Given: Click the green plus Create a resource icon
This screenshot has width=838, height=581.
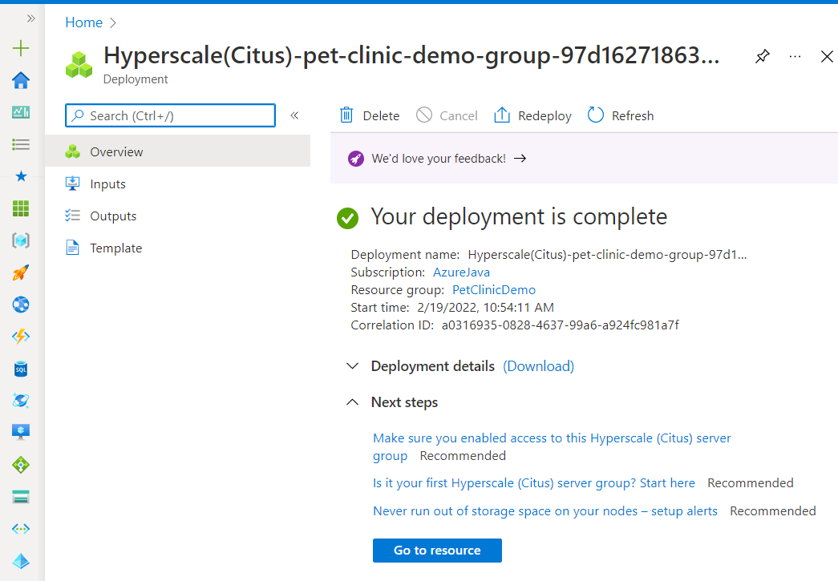Looking at the screenshot, I should [21, 48].
